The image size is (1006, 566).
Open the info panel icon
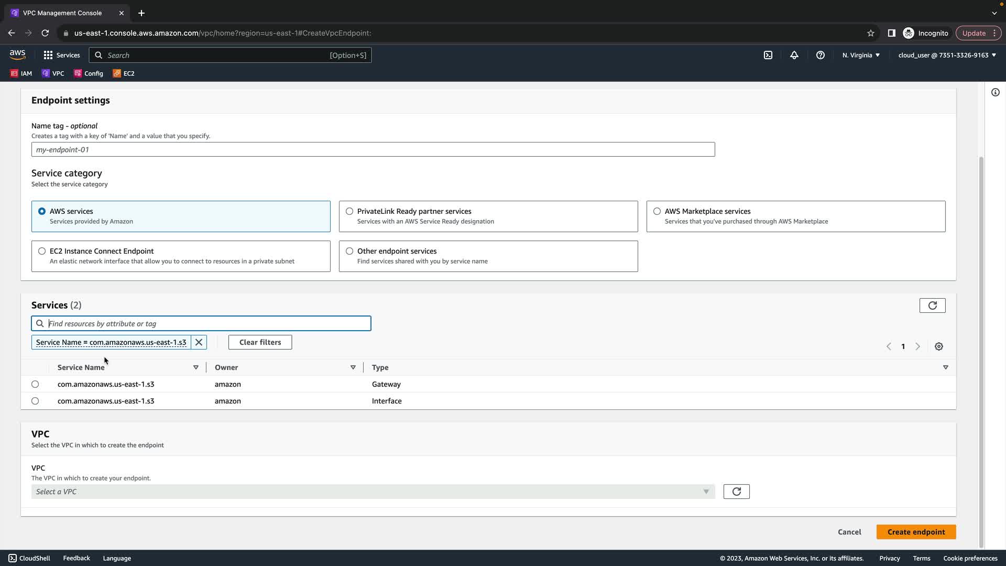[995, 93]
